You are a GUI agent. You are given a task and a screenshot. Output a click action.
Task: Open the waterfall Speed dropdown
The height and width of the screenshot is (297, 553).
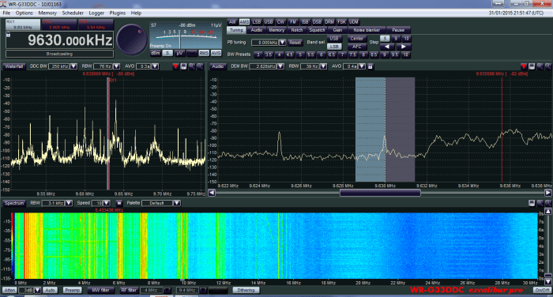(107, 203)
